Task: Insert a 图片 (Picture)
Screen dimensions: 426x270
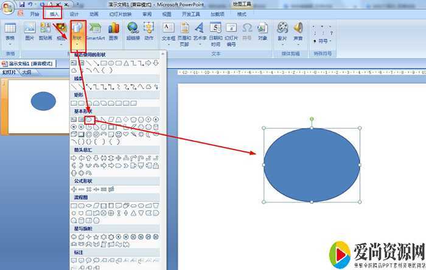Action: click(30, 32)
